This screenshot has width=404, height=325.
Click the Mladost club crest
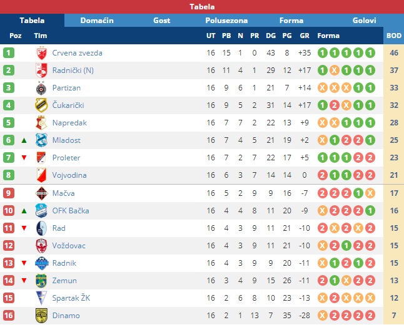click(x=41, y=140)
